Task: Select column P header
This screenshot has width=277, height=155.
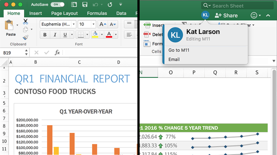Action: (194, 72)
